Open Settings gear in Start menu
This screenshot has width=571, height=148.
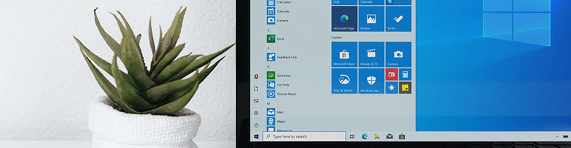256,113
